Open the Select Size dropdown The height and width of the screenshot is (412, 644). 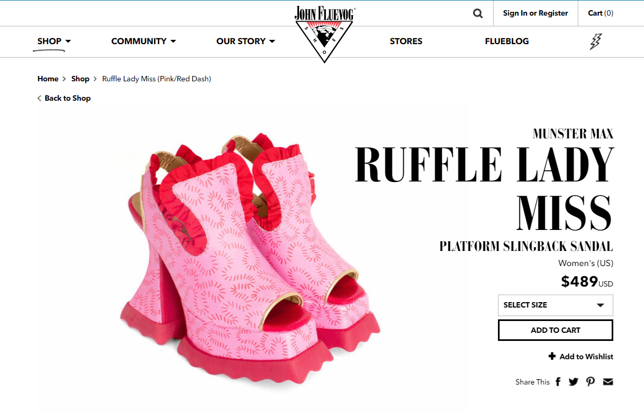pyautogui.click(x=555, y=305)
